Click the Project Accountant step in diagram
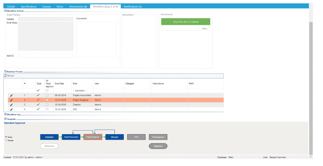This screenshot has width=323, height=166. [x=71, y=137]
